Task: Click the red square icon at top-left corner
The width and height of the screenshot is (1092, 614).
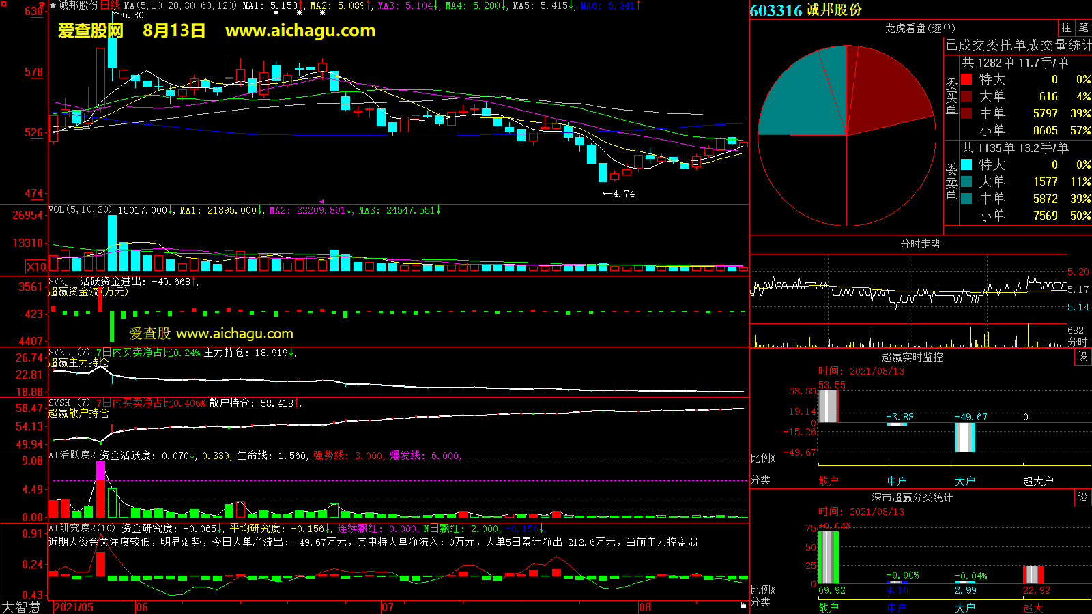Action: coord(3,3)
